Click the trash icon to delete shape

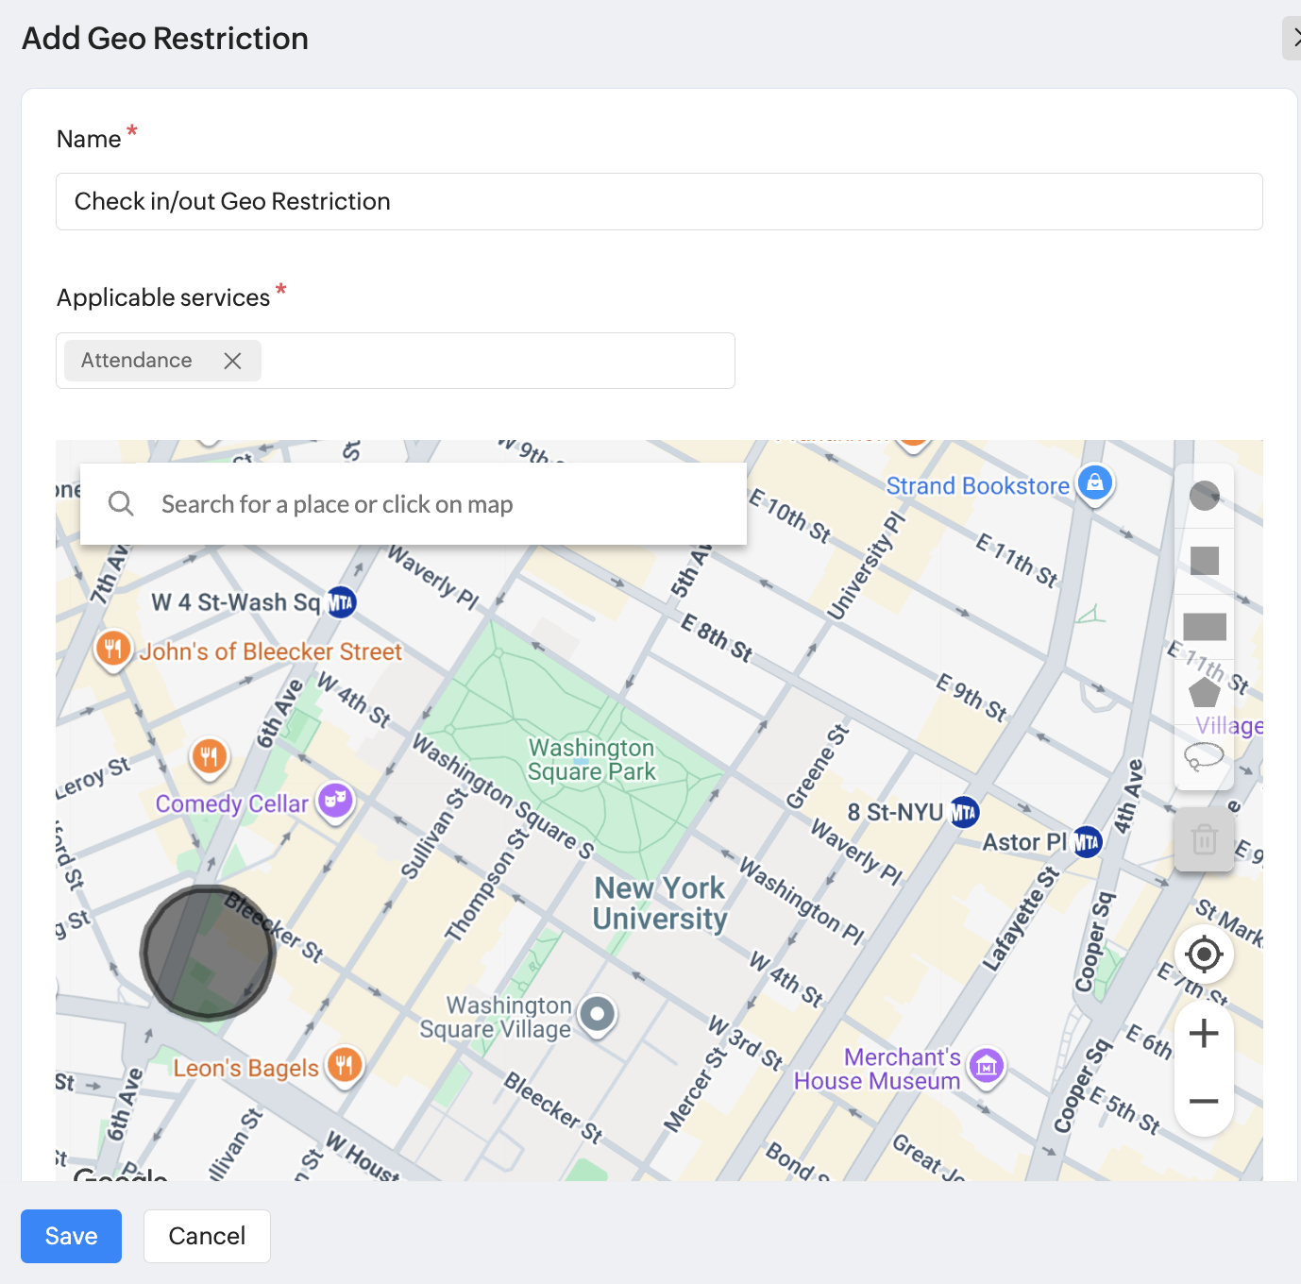coord(1204,839)
